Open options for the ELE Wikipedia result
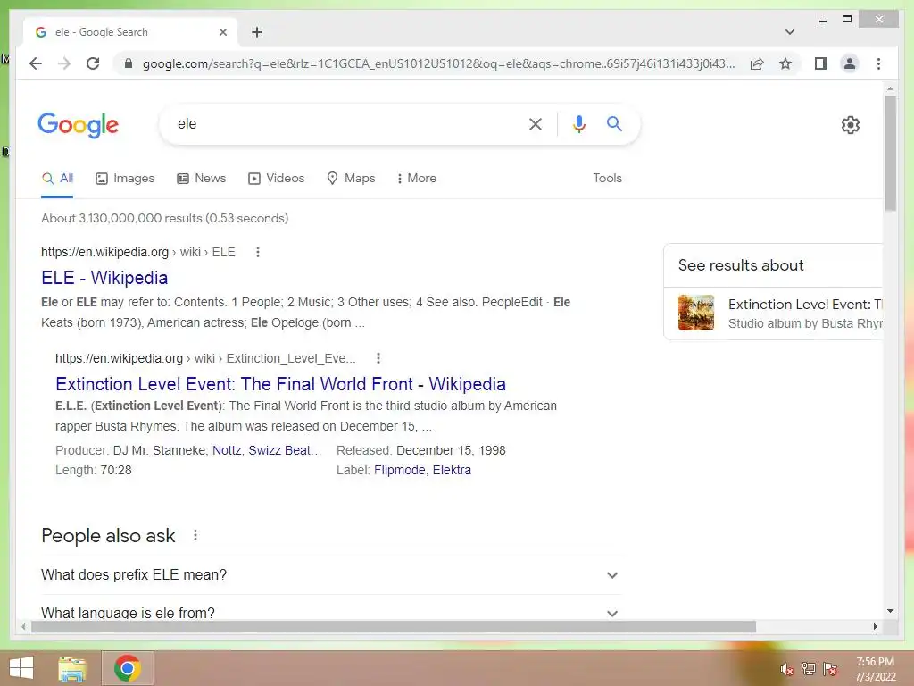Viewport: 914px width, 686px height. [258, 252]
